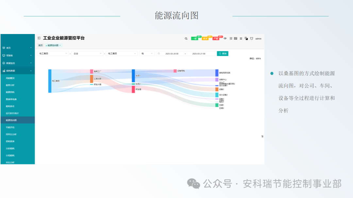Click the 驾驶舱 monitor icon in the sidebar

[4, 56]
